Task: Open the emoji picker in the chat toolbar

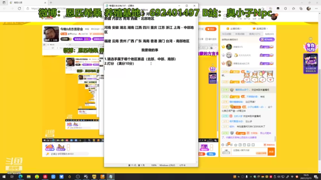Action: pyautogui.click(x=223, y=145)
